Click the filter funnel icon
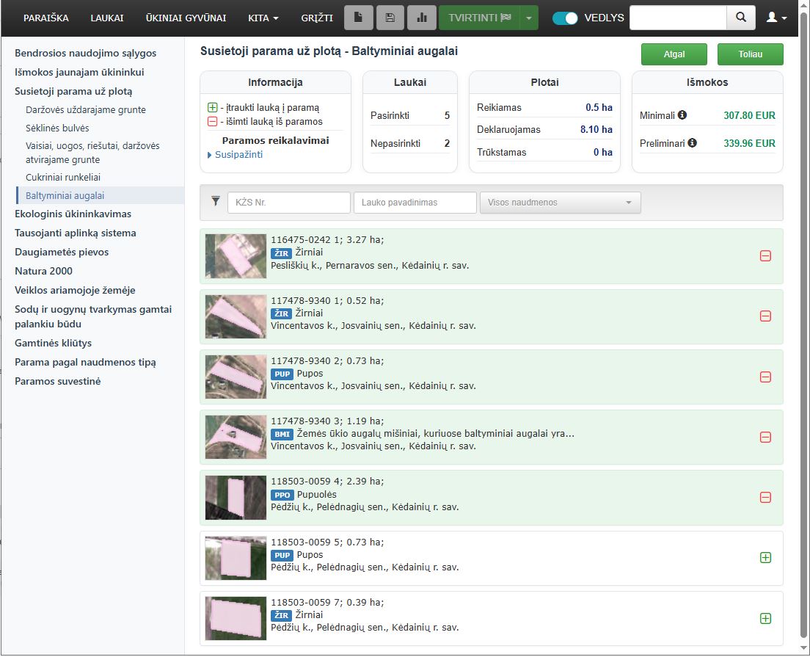The image size is (810, 657). click(x=216, y=201)
